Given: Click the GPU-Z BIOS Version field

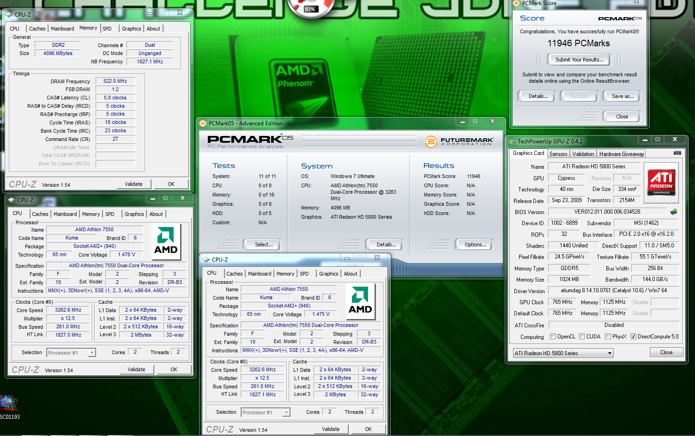Looking at the screenshot, I should [607, 212].
